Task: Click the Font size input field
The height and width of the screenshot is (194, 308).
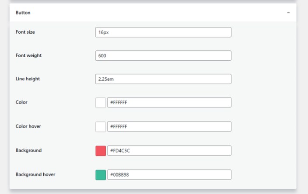Action: tap(163, 32)
